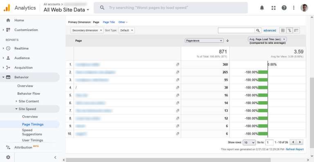Viewport: 314px width, 162px height.
Task: Expand the Customization section
Action: coord(3,30)
